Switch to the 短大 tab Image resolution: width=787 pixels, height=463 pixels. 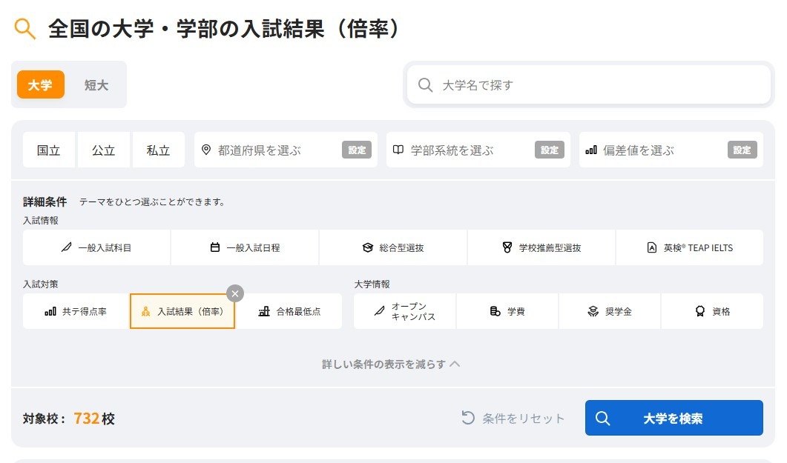(x=96, y=84)
